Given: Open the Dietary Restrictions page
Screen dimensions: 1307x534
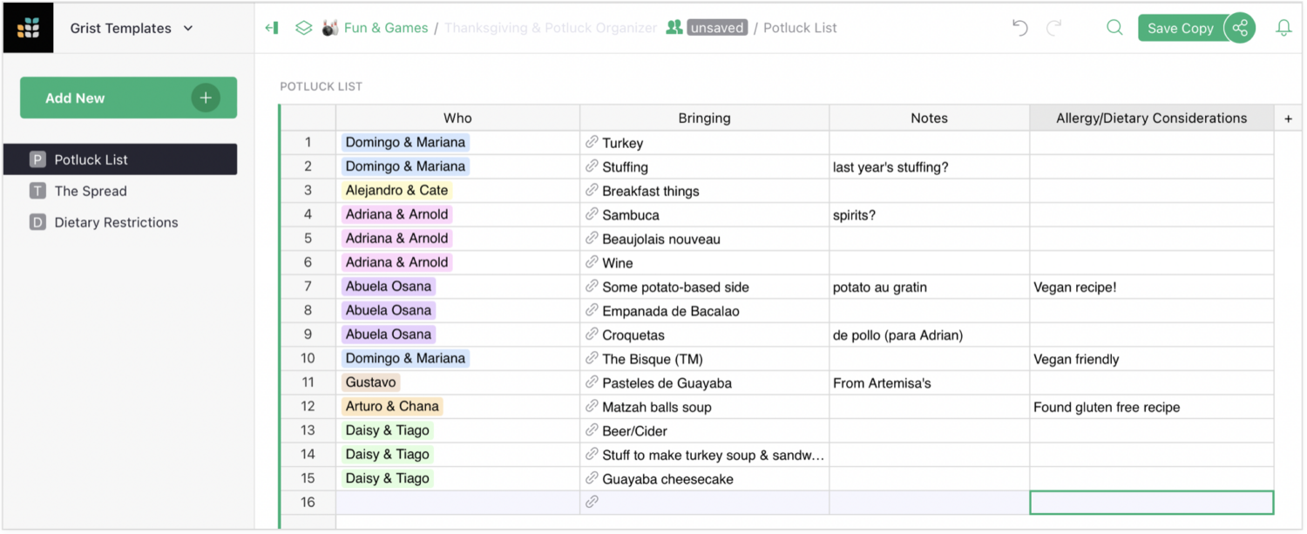Looking at the screenshot, I should (x=120, y=222).
